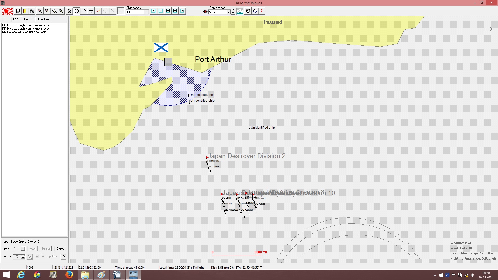Viewport: 498px width, 280px height.
Task: Increase Speed value with spinner up arrow
Action: tap(23, 247)
